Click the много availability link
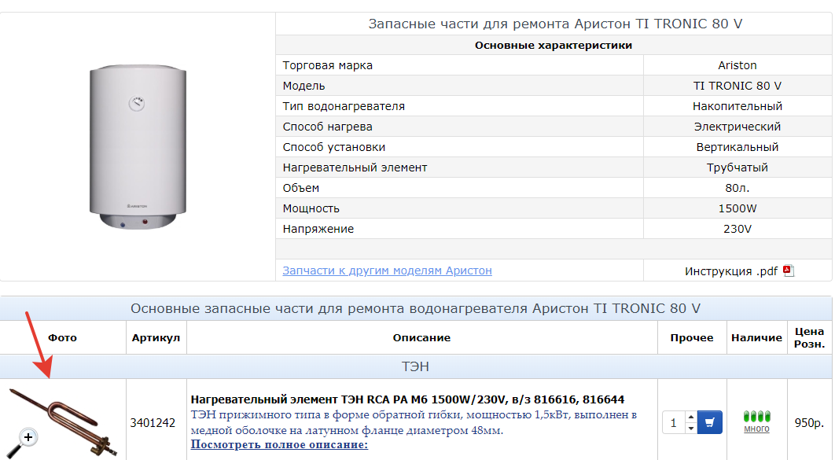Image resolution: width=835 pixels, height=460 pixels. 756,429
